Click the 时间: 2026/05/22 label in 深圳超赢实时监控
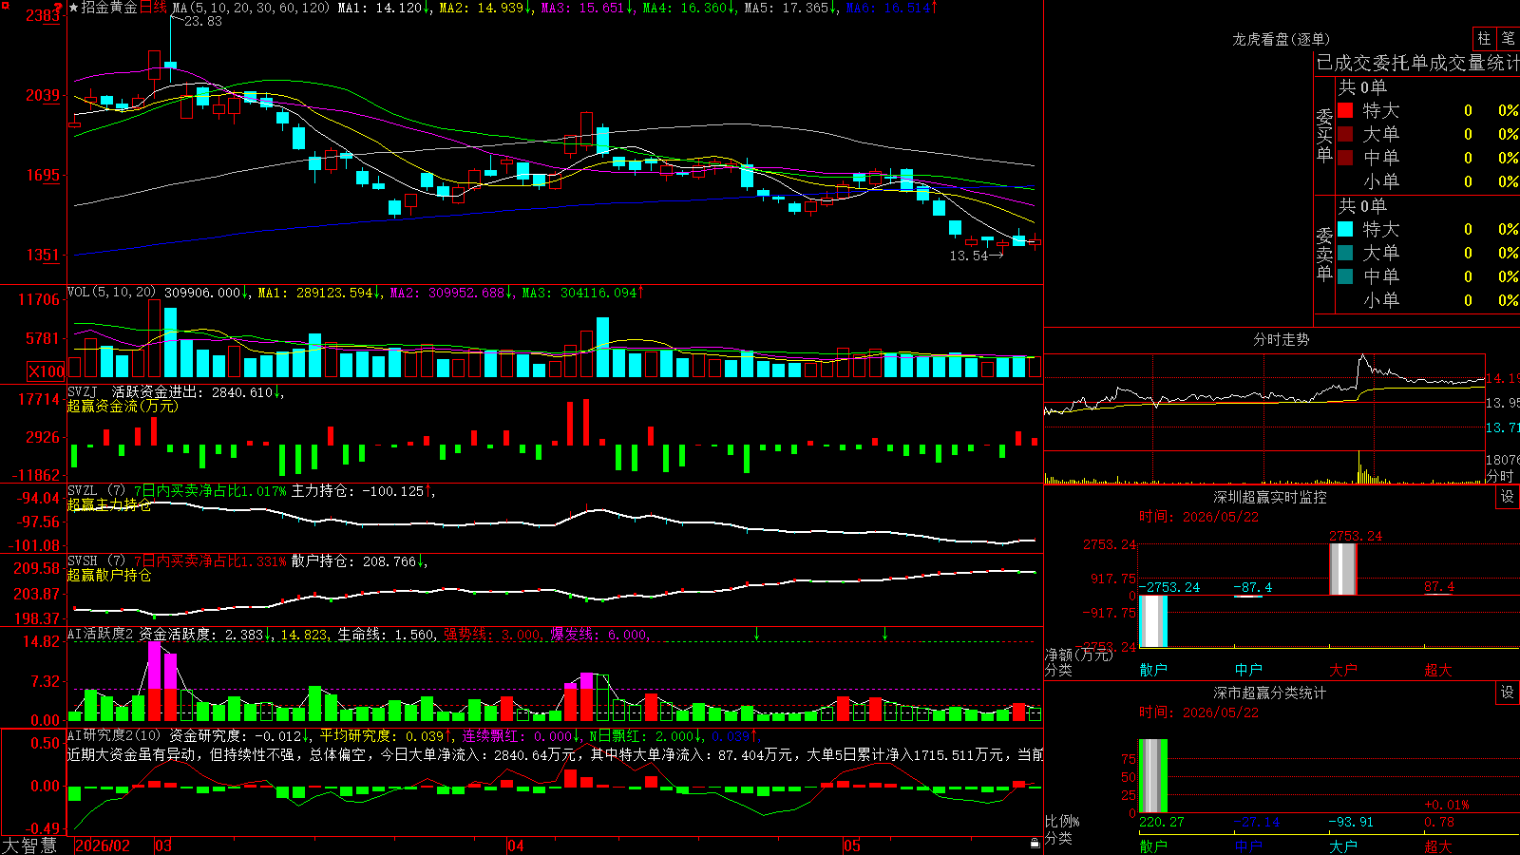This screenshot has height=855, width=1520. pos(1199,517)
